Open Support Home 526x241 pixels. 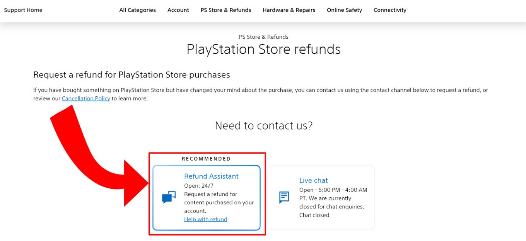pos(23,10)
